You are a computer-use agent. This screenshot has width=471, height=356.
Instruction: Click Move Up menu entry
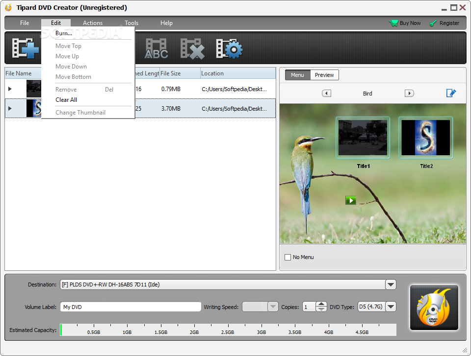point(88,56)
